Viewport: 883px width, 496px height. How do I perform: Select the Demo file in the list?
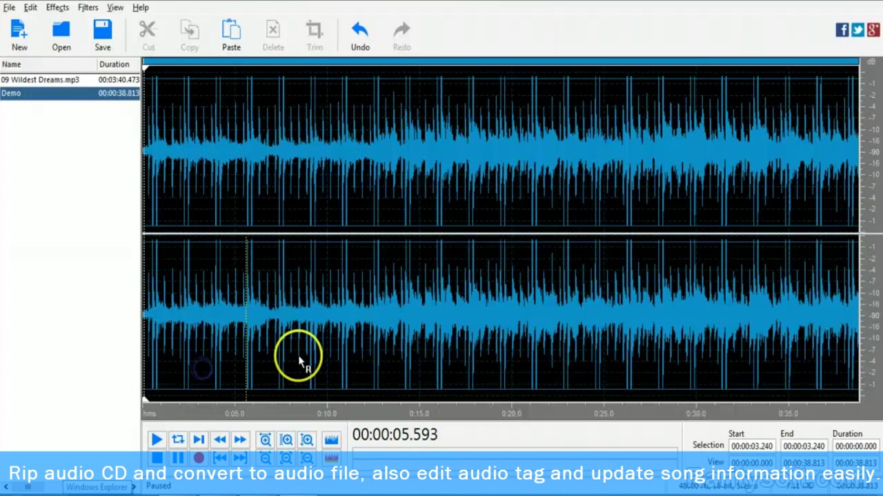click(x=70, y=93)
